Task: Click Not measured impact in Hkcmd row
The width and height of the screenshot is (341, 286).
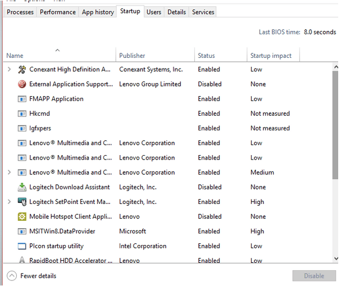Action: [270, 114]
